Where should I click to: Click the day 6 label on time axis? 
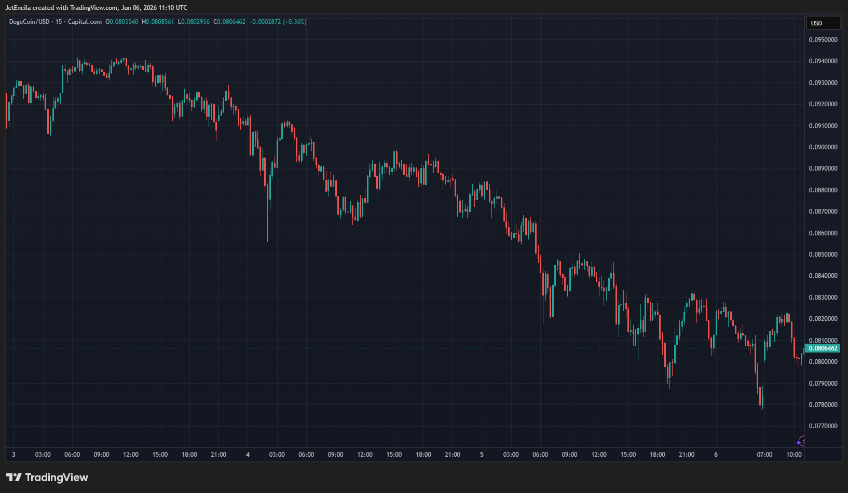[716, 455]
